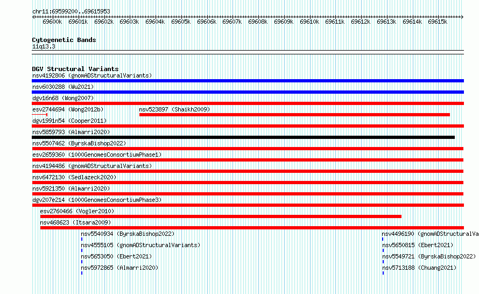The height and width of the screenshot is (294, 479).
Task: Open nsv5859793 (Almarri2020) variant label
Action: [71, 132]
